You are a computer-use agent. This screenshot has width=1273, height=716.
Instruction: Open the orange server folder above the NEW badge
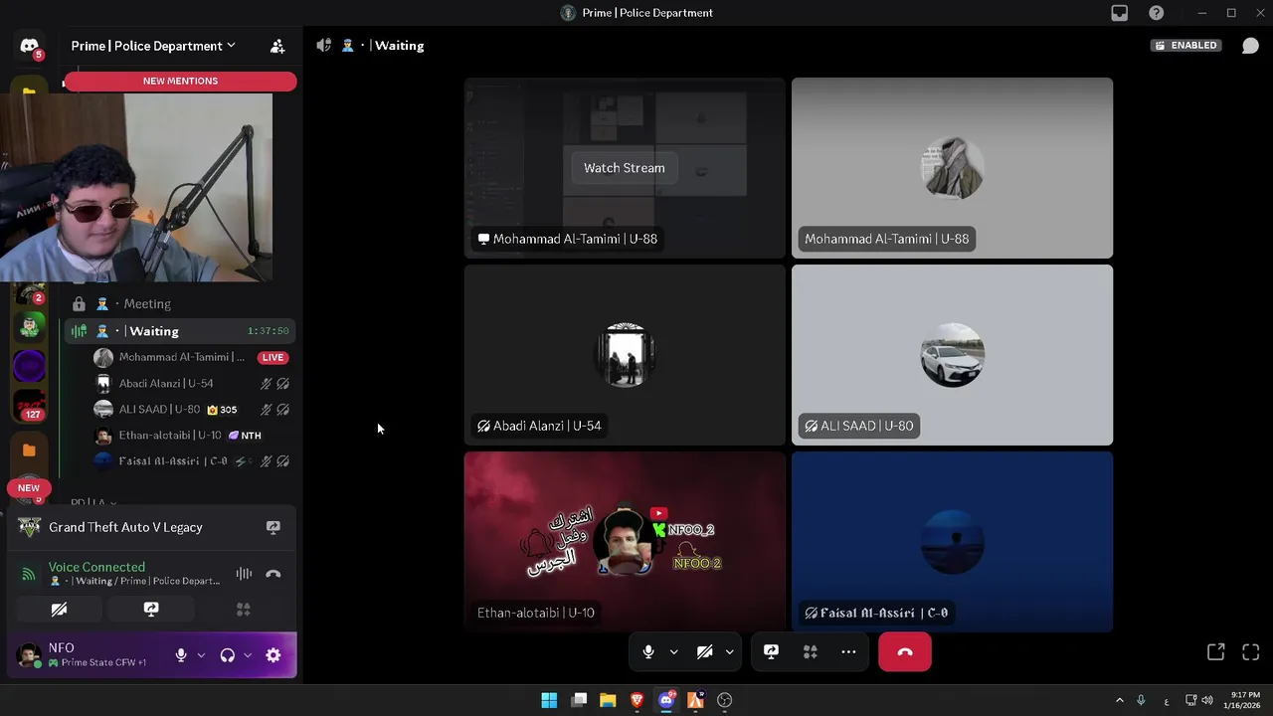pyautogui.click(x=29, y=450)
